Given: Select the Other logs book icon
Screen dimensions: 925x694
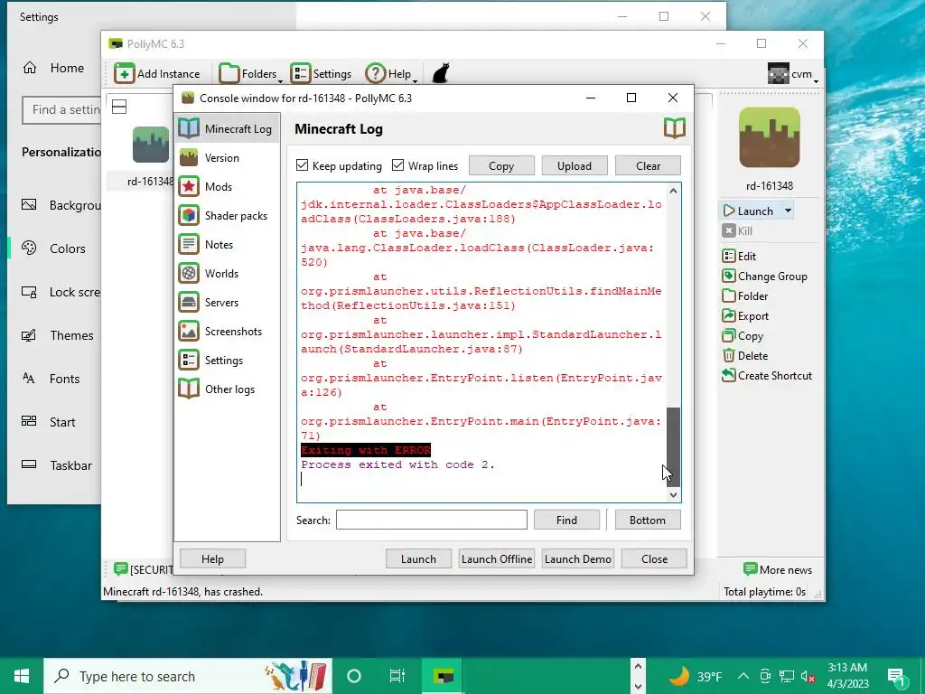Looking at the screenshot, I should tap(189, 389).
